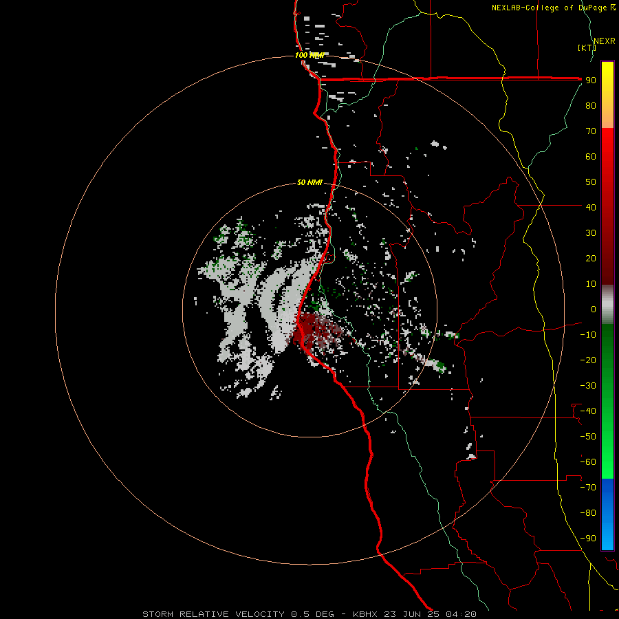Click the NEXLAB-College of DuPage credit text
Viewport: 619px width, 619px height.
click(554, 8)
